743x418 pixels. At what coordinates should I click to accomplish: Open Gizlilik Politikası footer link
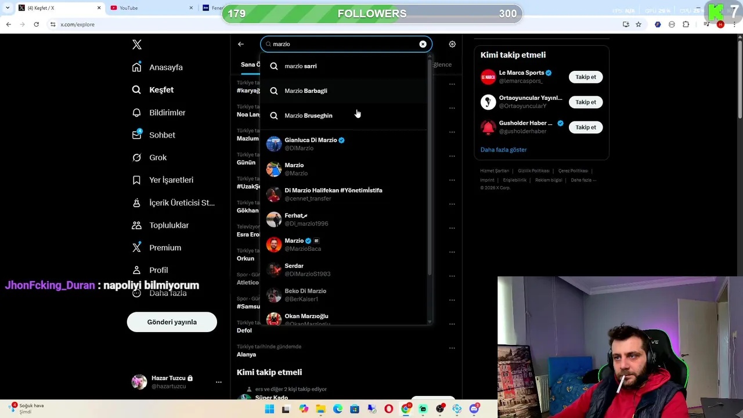[x=533, y=171]
